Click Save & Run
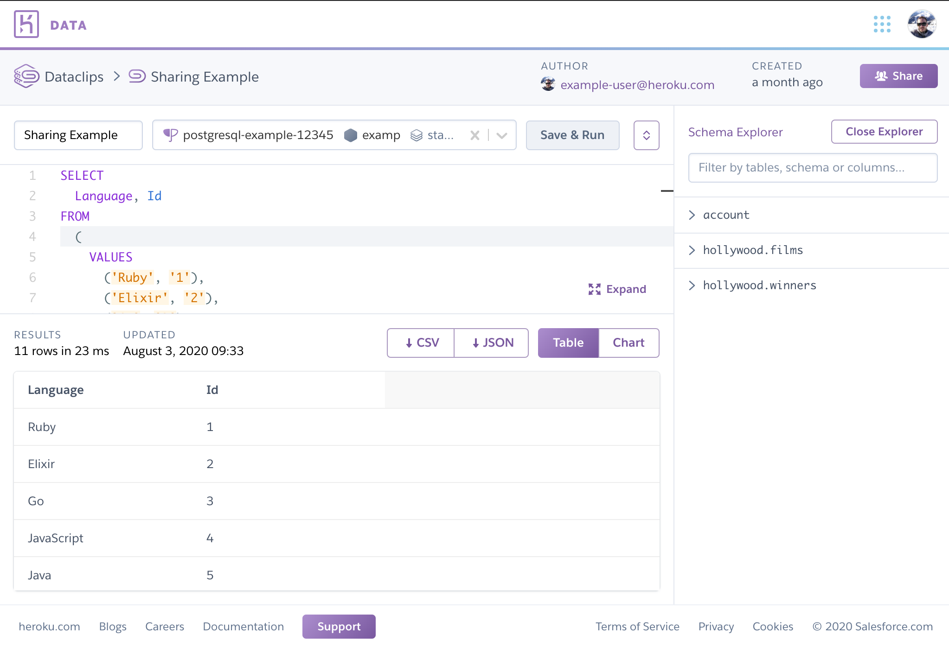 click(x=572, y=135)
